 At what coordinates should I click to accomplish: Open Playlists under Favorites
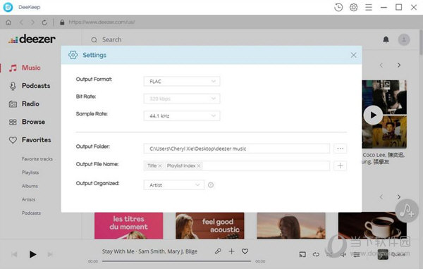click(30, 173)
